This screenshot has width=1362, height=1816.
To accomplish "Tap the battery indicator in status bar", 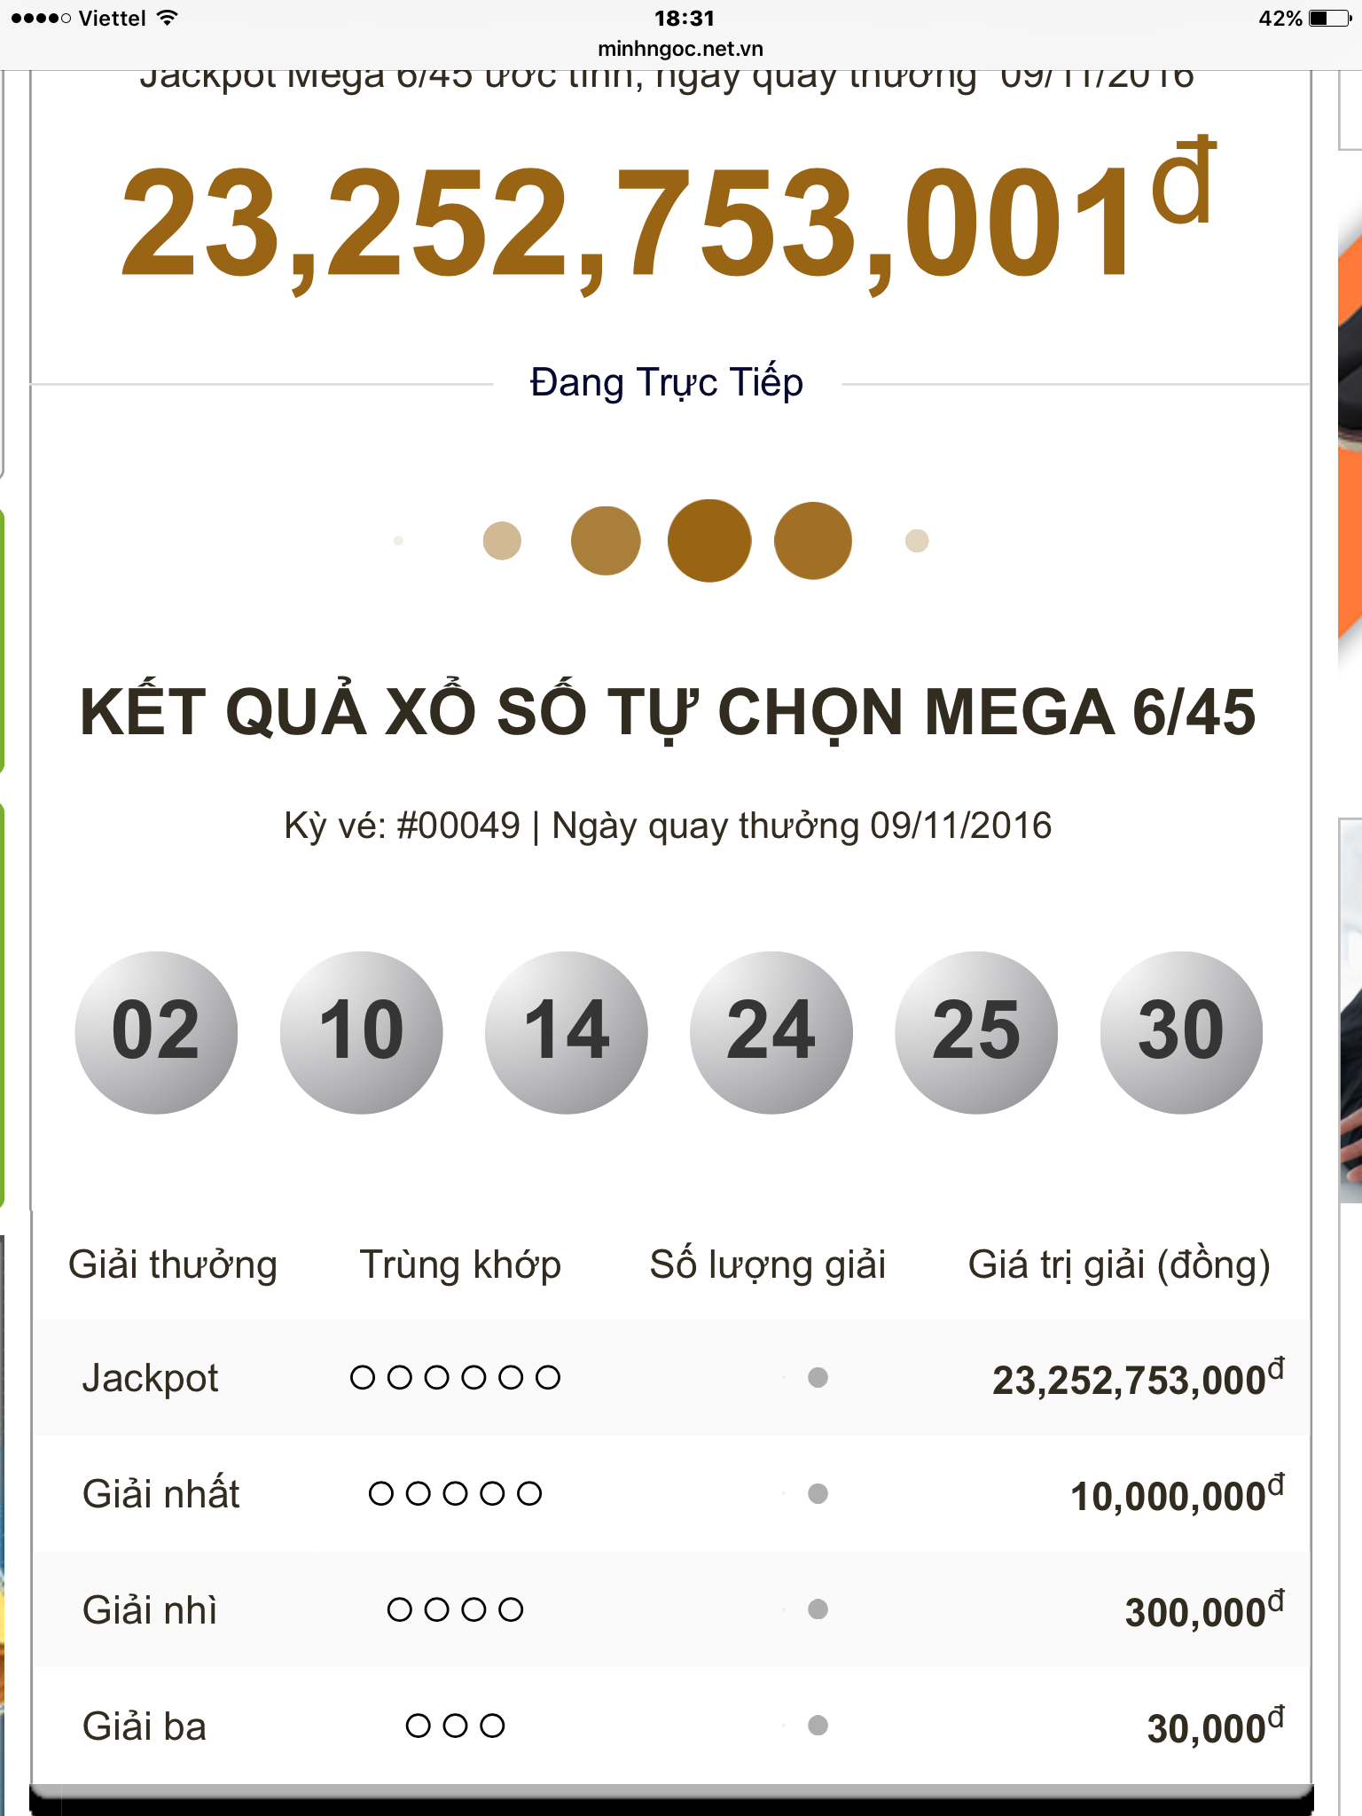I will click(x=1328, y=19).
